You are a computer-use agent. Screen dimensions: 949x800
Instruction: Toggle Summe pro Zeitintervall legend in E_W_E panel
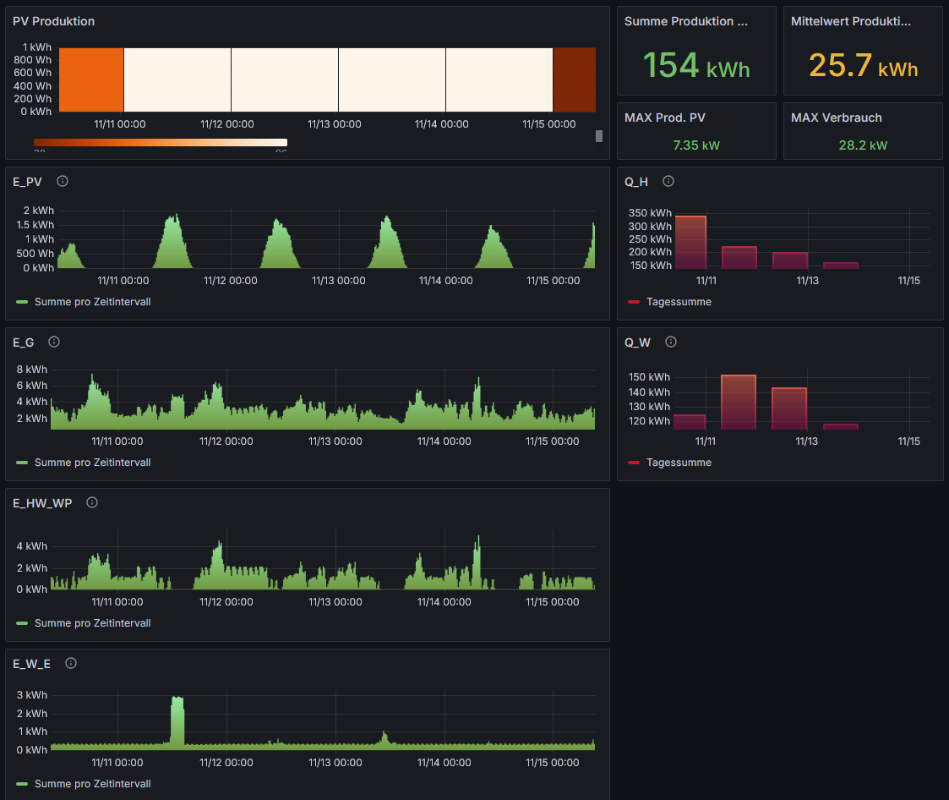click(x=93, y=784)
